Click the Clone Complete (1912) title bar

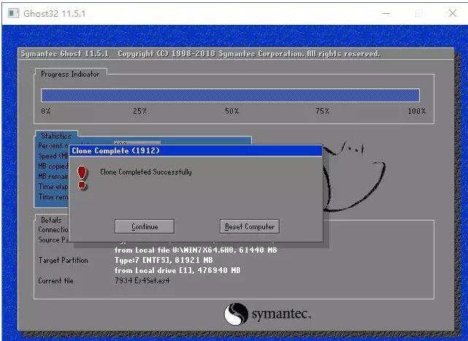coord(196,150)
